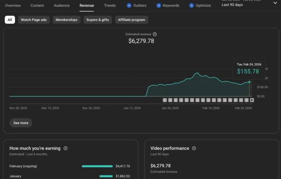
Task: Click the Keywords extension icon
Action: click(x=158, y=5)
